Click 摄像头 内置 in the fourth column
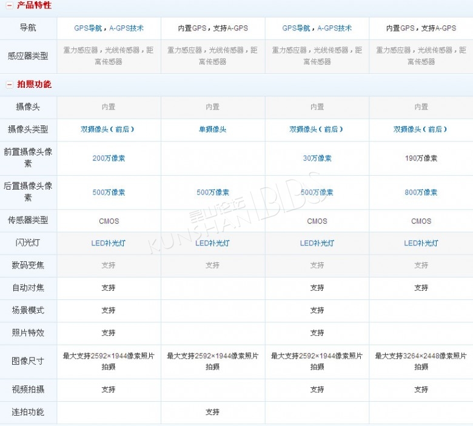The image size is (473, 426). pyautogui.click(x=421, y=107)
